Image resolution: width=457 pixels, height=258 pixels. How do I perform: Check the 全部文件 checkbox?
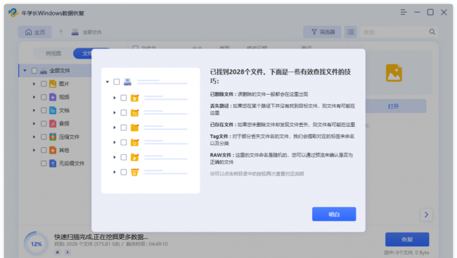pyautogui.click(x=34, y=71)
